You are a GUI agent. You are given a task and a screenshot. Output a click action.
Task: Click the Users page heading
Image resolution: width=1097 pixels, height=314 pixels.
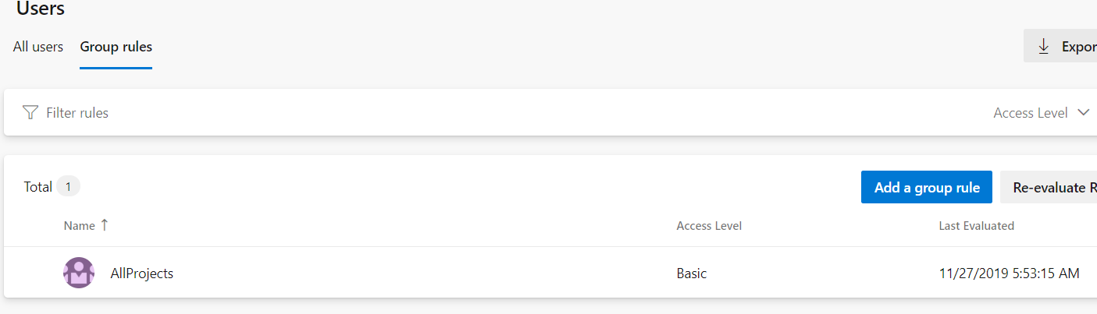[x=41, y=9]
